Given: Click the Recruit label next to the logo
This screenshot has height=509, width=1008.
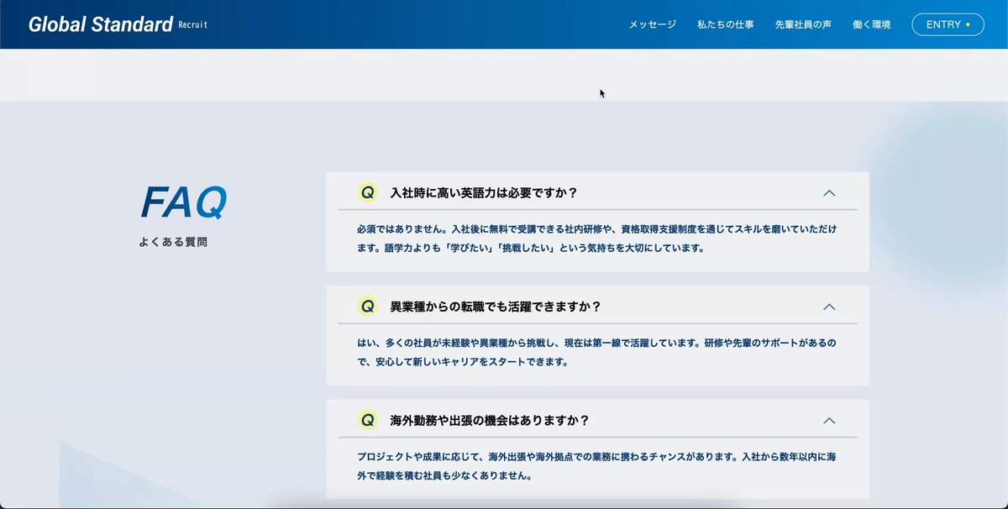Looking at the screenshot, I should 194,26.
